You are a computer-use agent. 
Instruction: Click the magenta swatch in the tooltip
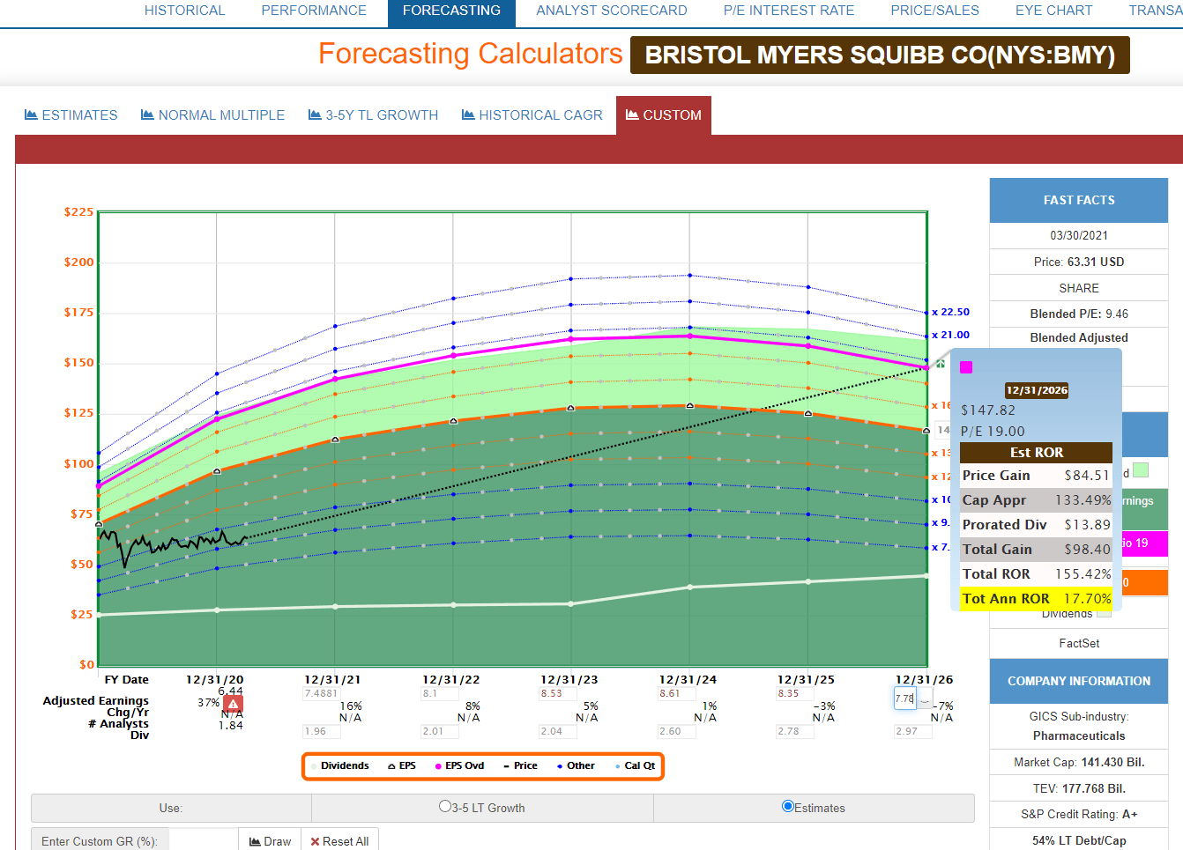[x=966, y=367]
